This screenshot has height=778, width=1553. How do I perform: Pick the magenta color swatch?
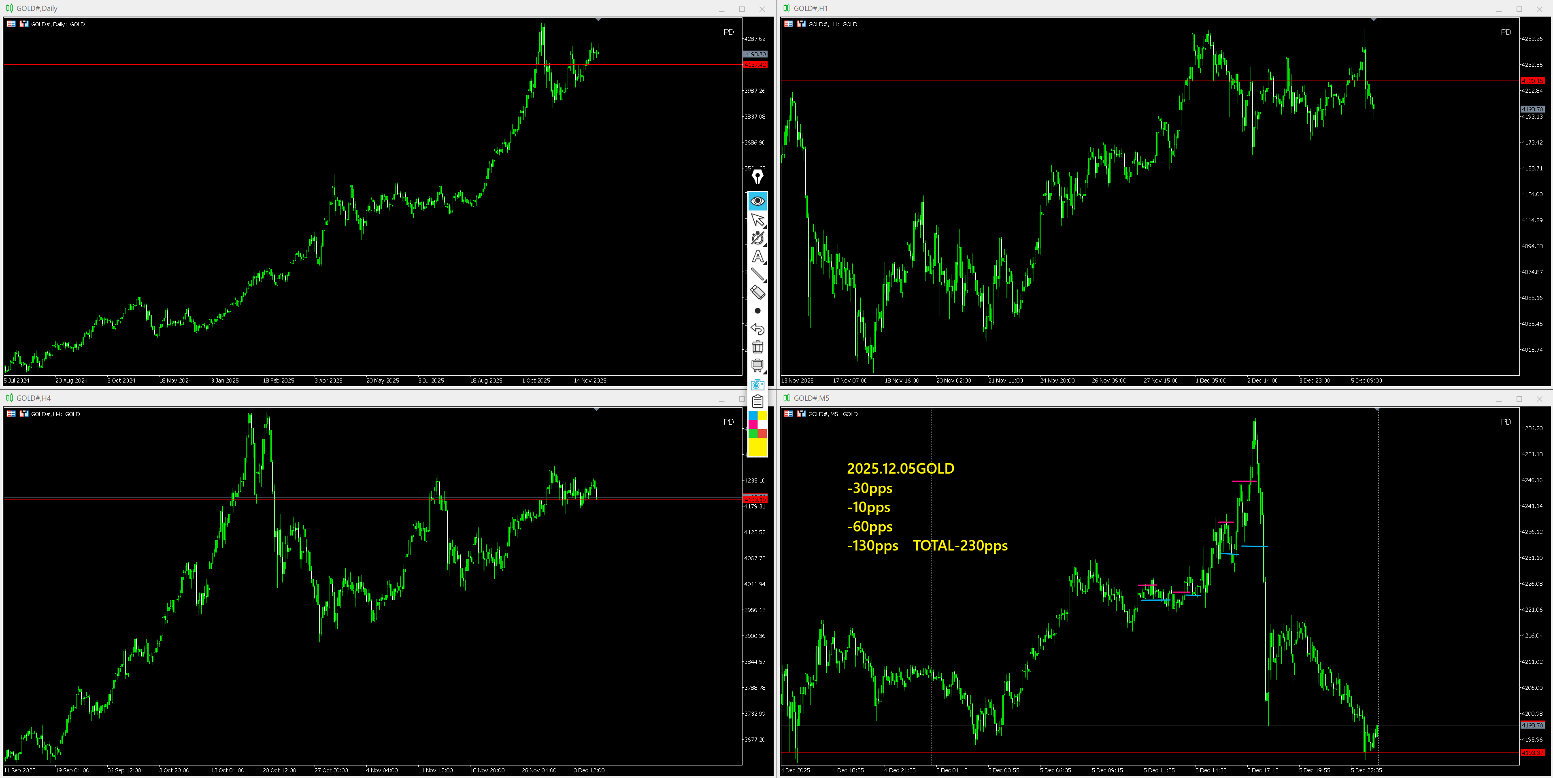(x=752, y=424)
